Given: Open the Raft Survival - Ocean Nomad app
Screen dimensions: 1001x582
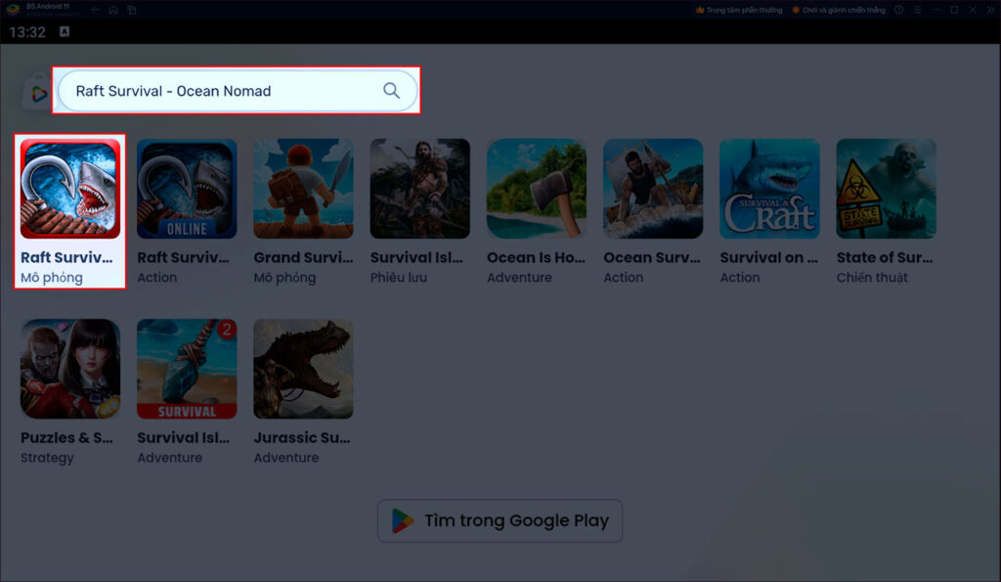Looking at the screenshot, I should 68,188.
